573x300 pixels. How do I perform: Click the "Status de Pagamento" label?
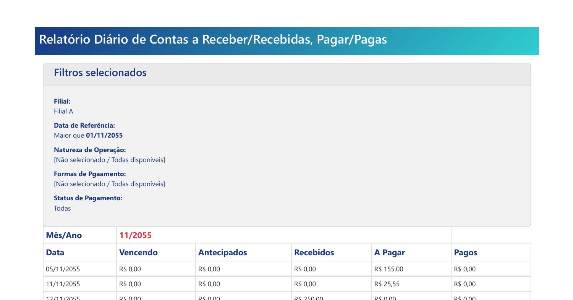[88, 198]
